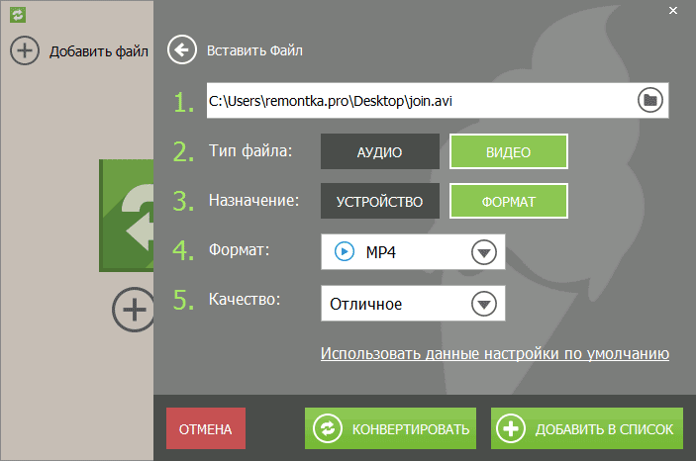Click Использовать данные настройки по умолчанию link
Image resolution: width=696 pixels, height=461 pixels.
pyautogui.click(x=495, y=353)
